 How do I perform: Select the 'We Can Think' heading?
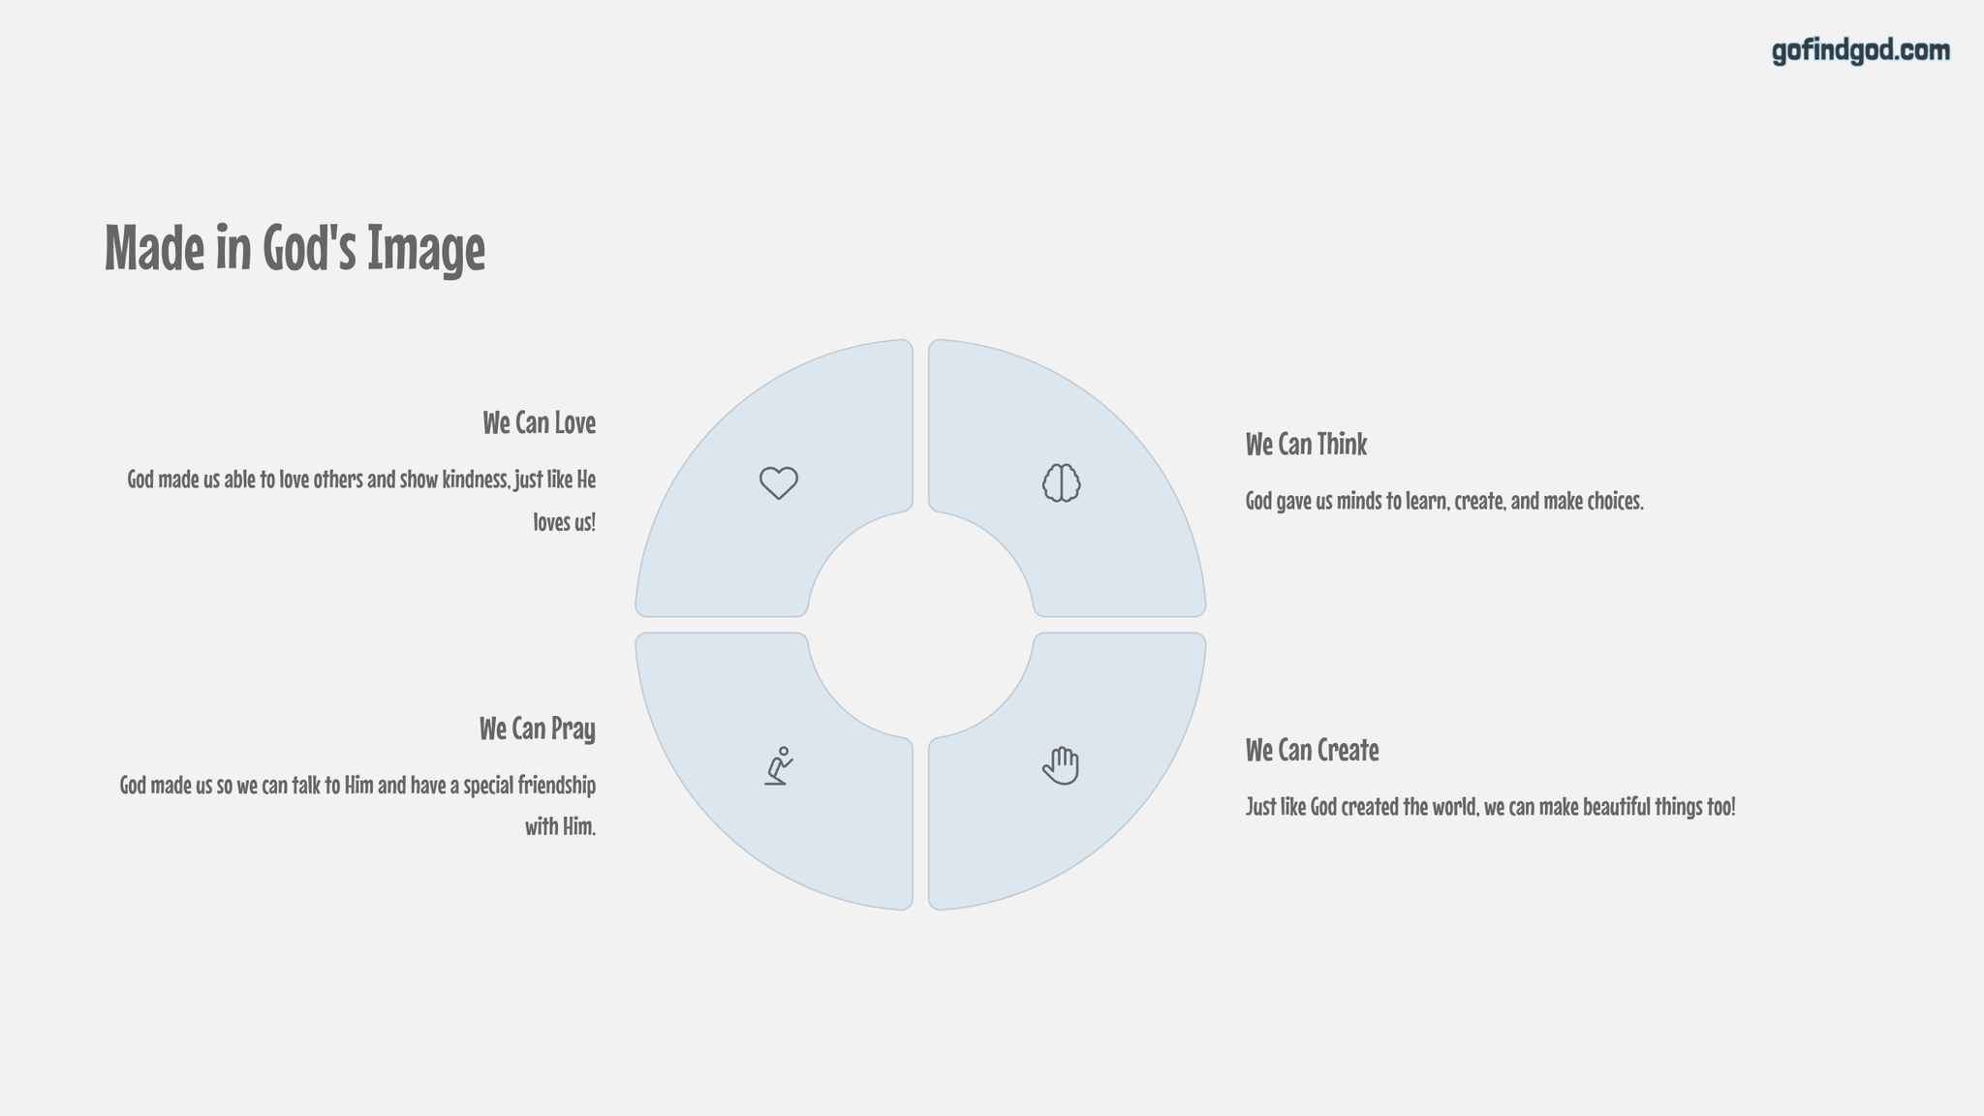click(1306, 445)
